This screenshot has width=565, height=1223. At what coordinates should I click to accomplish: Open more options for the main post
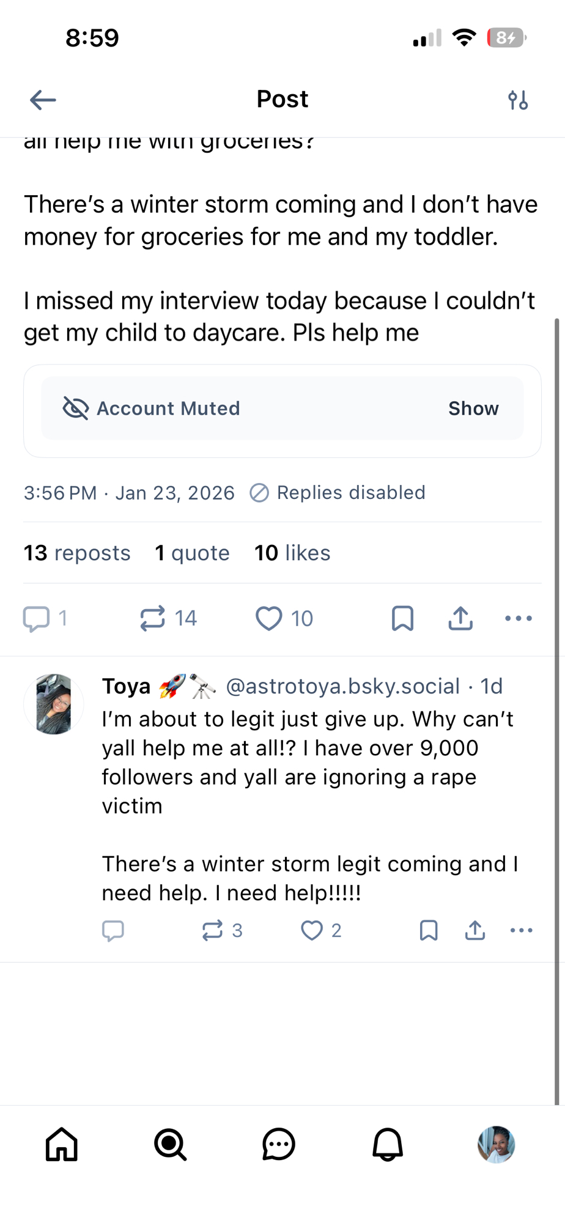pos(519,618)
